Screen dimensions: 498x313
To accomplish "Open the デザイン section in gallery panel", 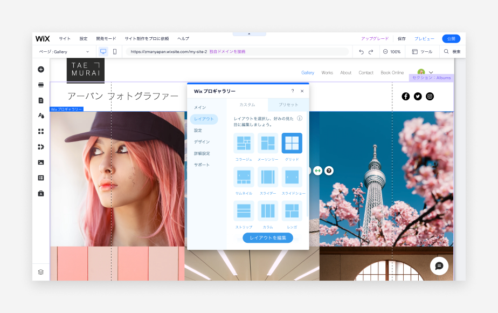I will [x=202, y=142].
